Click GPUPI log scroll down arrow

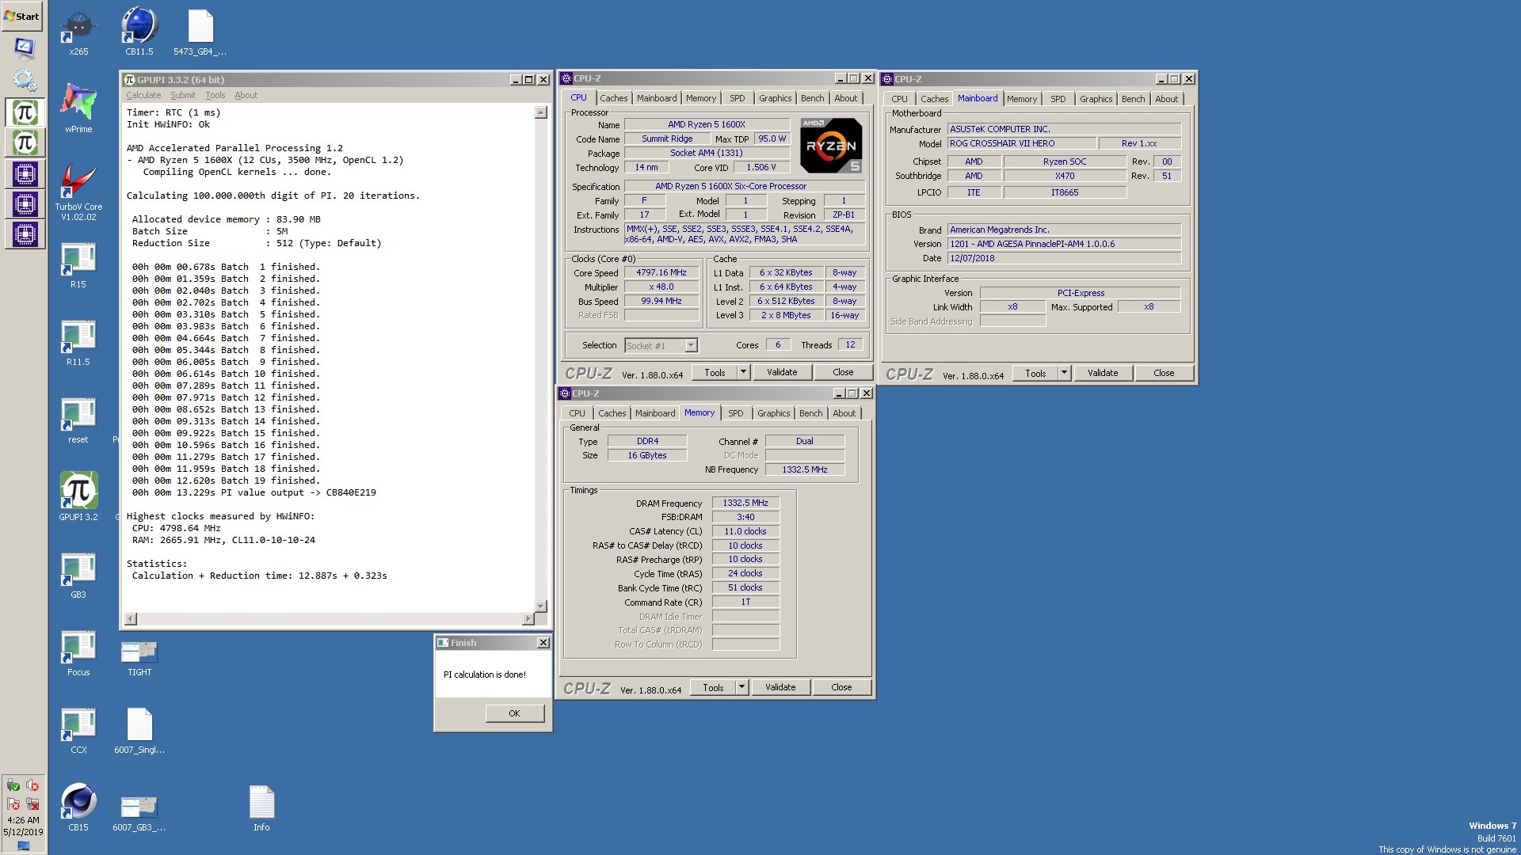[541, 606]
